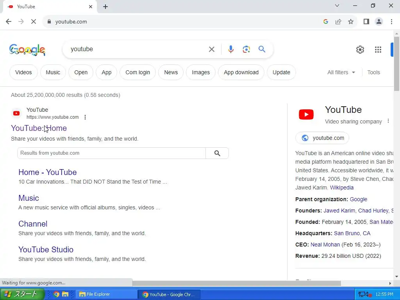Open the Wikipedia link
This screenshot has height=300, width=400.
click(x=341, y=187)
